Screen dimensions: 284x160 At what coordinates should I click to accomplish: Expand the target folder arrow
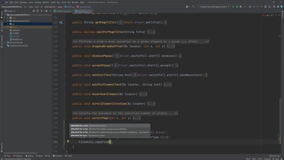tap(8, 27)
